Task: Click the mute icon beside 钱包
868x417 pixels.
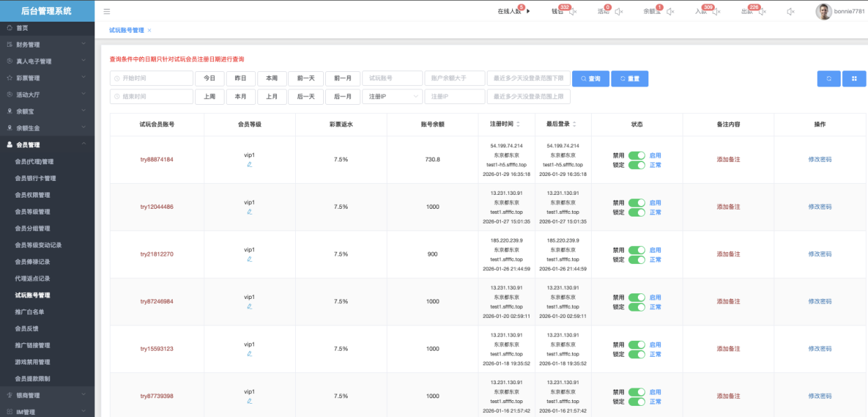Action: click(x=573, y=11)
